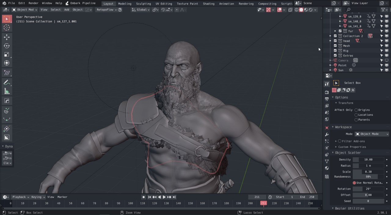This screenshot has width=391, height=215.
Task: Toggle Use Normal Rotation option
Action: (354, 183)
